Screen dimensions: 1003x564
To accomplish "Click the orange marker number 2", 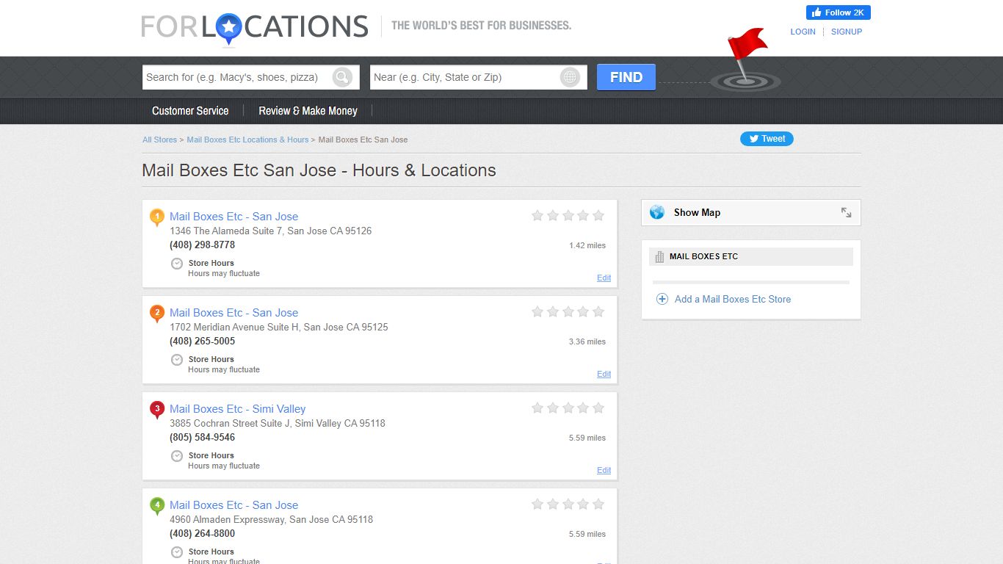I will tap(156, 314).
